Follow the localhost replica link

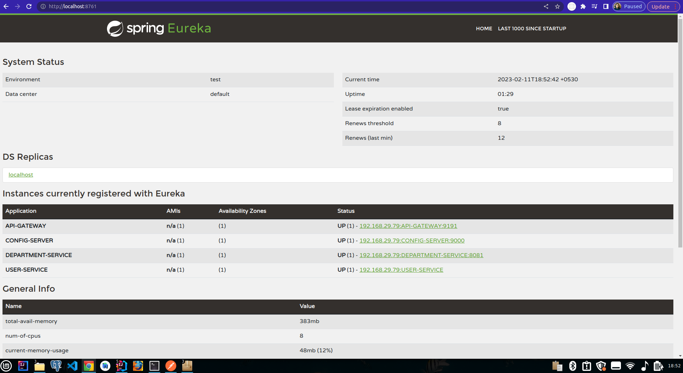tap(21, 175)
